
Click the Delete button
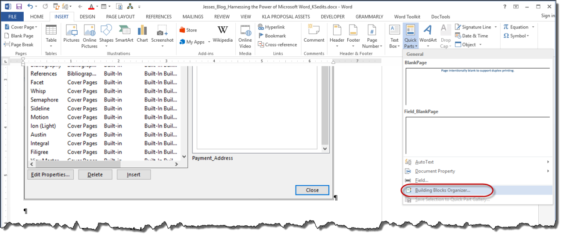(95, 174)
